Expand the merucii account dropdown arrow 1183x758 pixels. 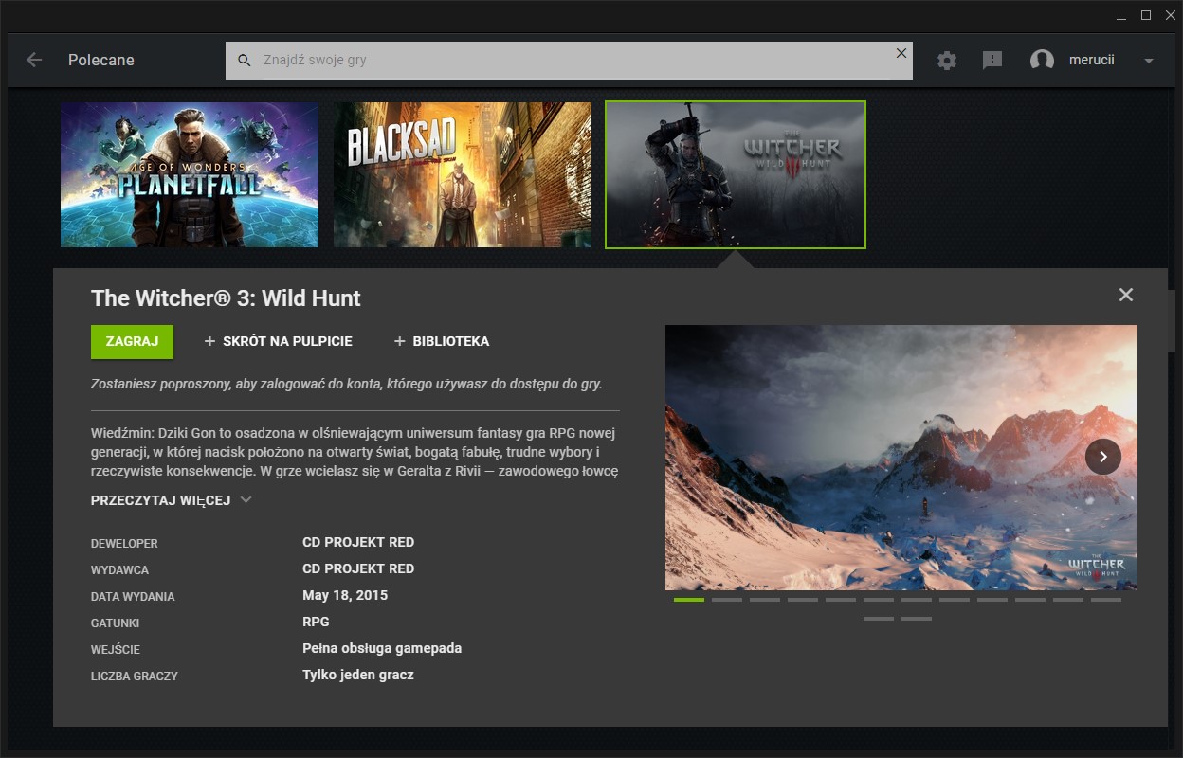pyautogui.click(x=1149, y=61)
